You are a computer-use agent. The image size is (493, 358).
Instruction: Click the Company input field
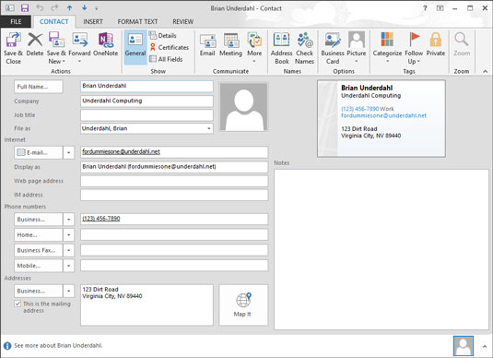[147, 101]
